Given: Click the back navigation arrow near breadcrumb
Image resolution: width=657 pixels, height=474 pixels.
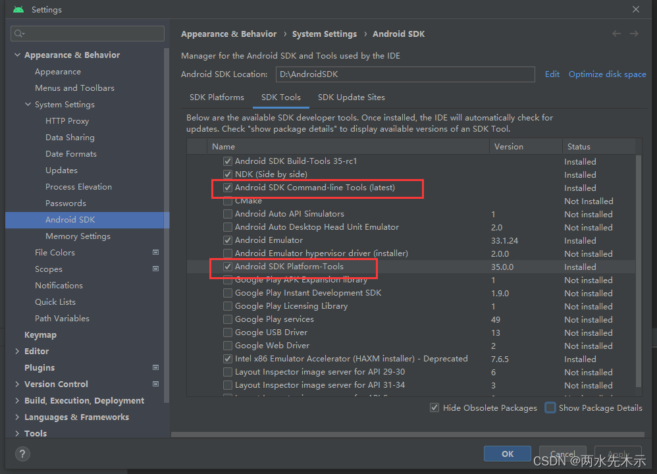Looking at the screenshot, I should click(616, 33).
